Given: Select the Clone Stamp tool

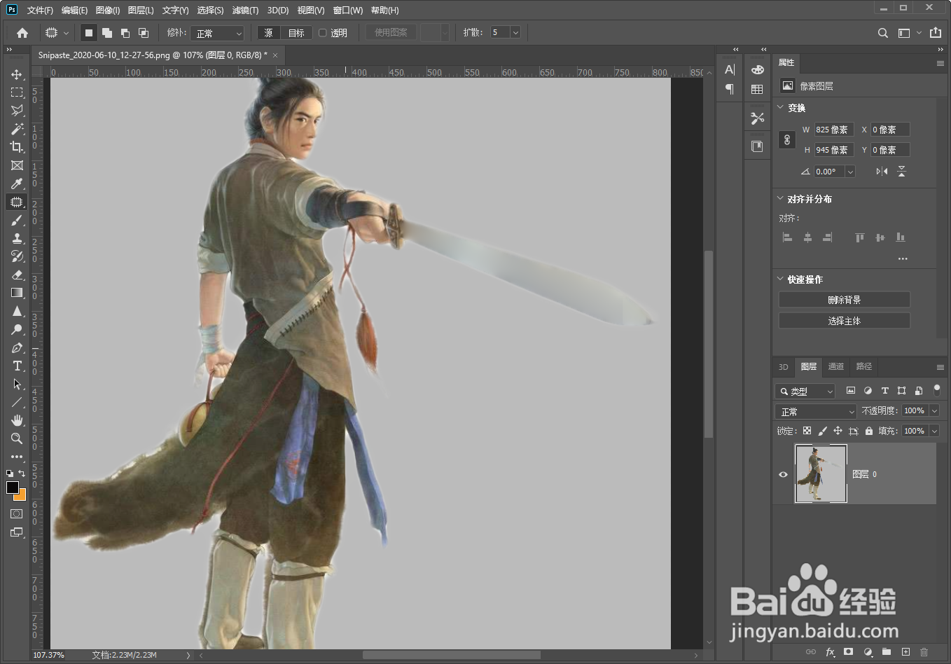Looking at the screenshot, I should tap(17, 238).
